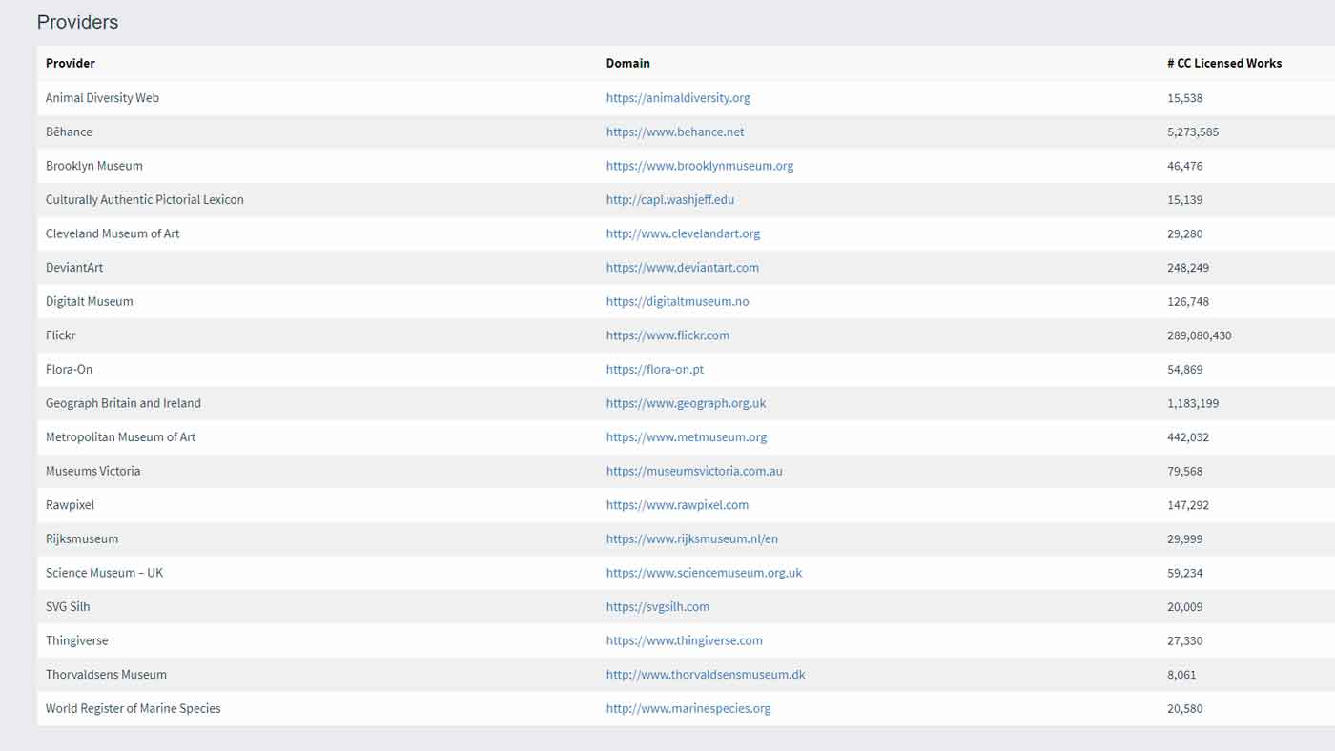Click the 248,249 works count

[1188, 268]
